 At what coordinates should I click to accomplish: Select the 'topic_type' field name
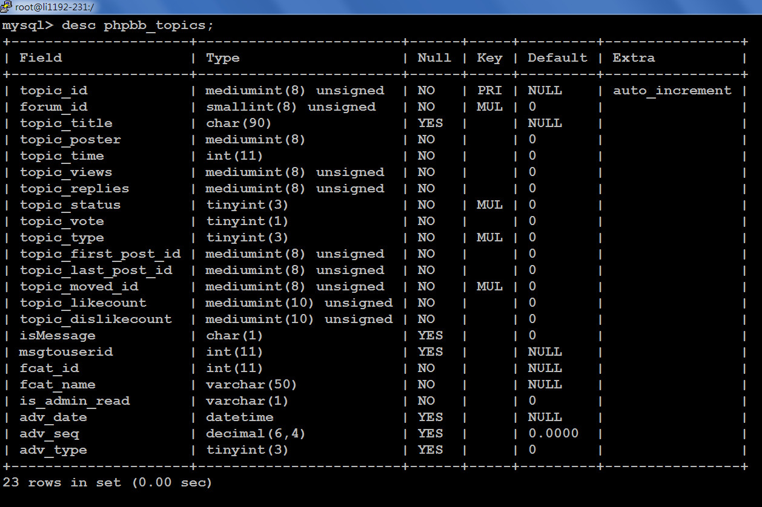62,237
